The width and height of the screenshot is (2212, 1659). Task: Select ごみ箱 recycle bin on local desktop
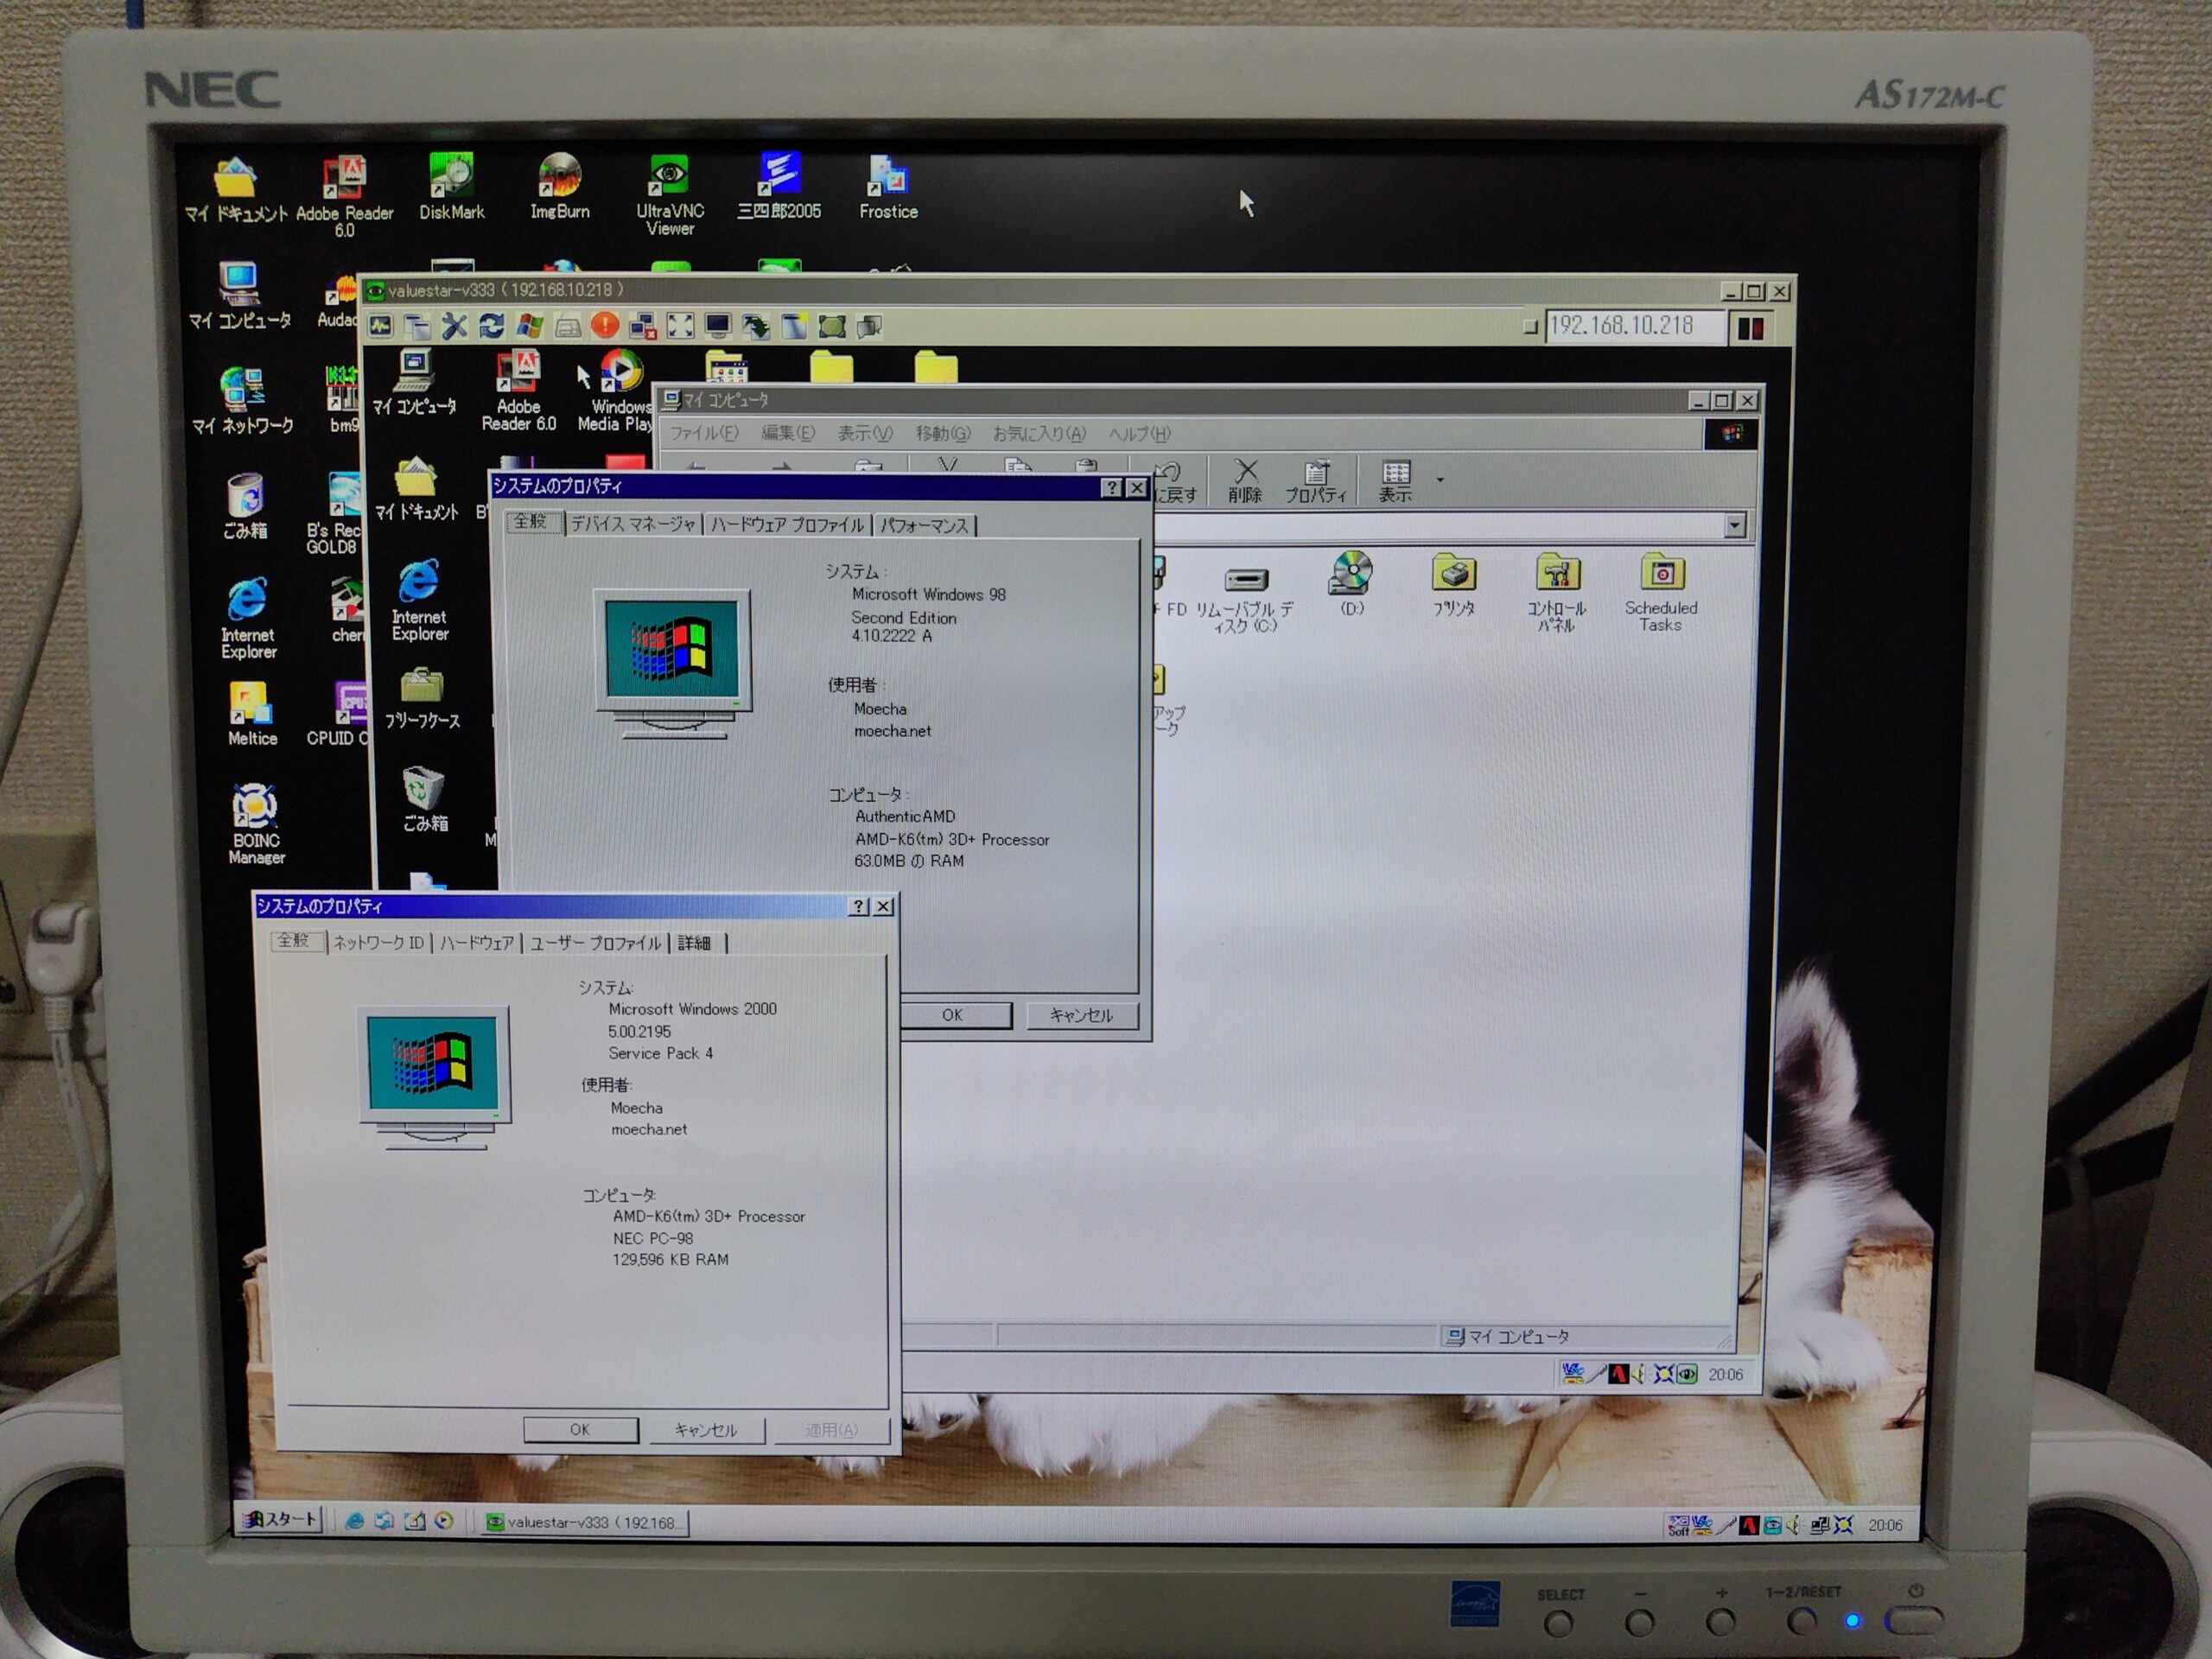pos(245,506)
